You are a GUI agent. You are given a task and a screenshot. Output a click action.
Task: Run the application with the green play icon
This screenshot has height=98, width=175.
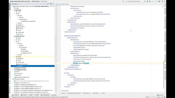(145, 1)
